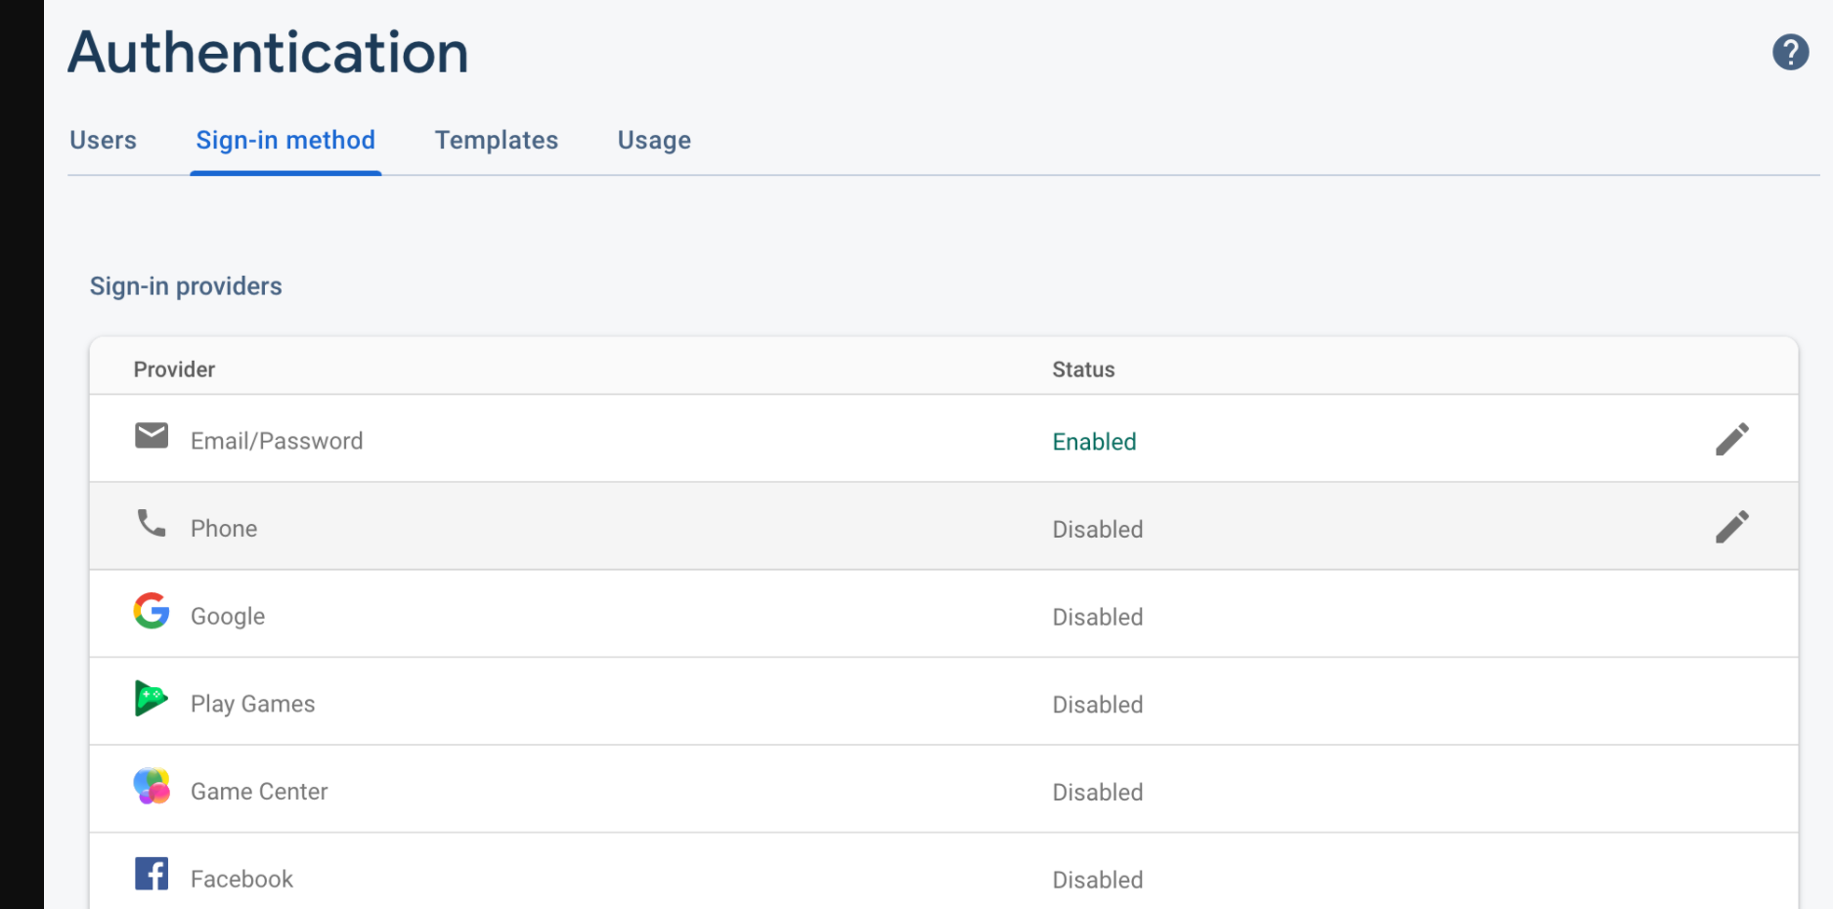Edit Phone provider with pencil icon
Image resolution: width=1833 pixels, height=909 pixels.
pos(1731,527)
